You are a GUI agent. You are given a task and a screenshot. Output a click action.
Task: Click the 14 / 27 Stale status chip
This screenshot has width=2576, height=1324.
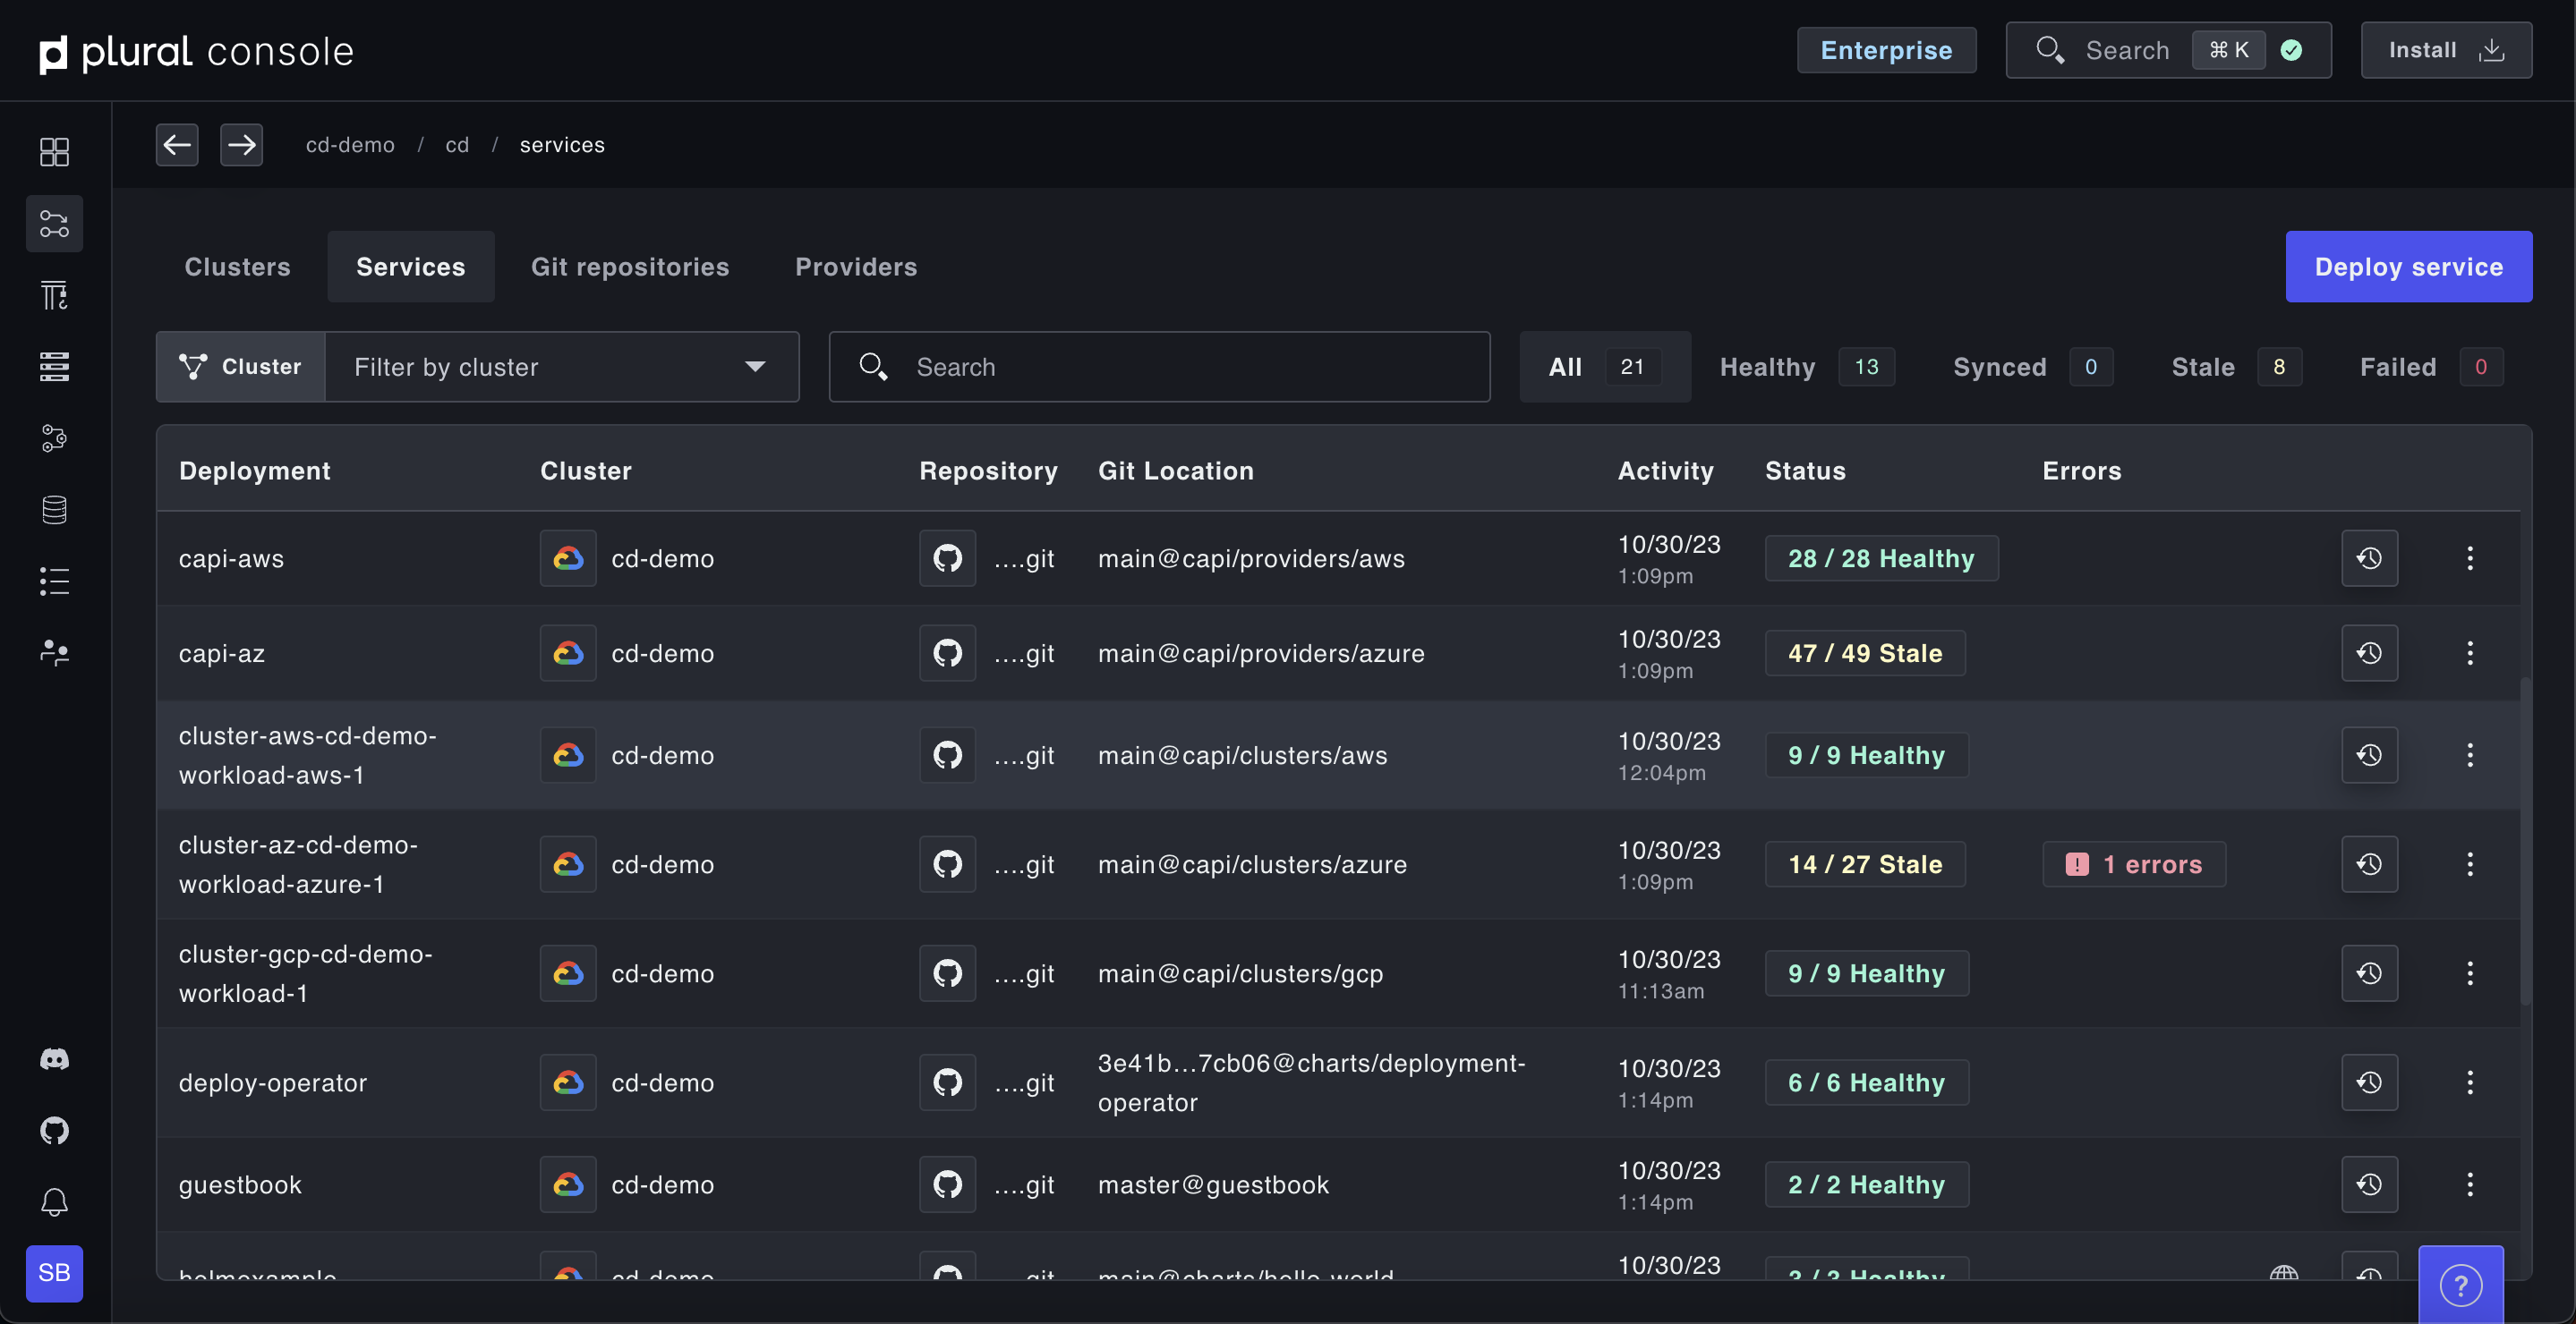[x=1865, y=864]
